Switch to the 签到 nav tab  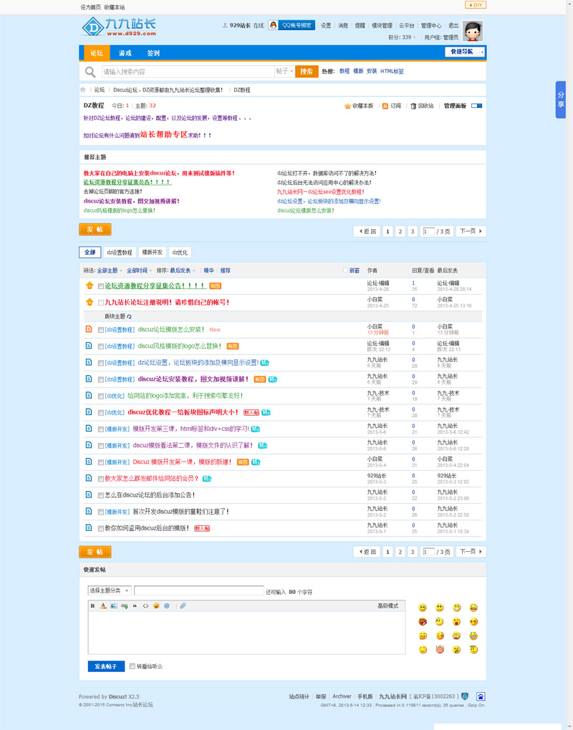pos(153,53)
